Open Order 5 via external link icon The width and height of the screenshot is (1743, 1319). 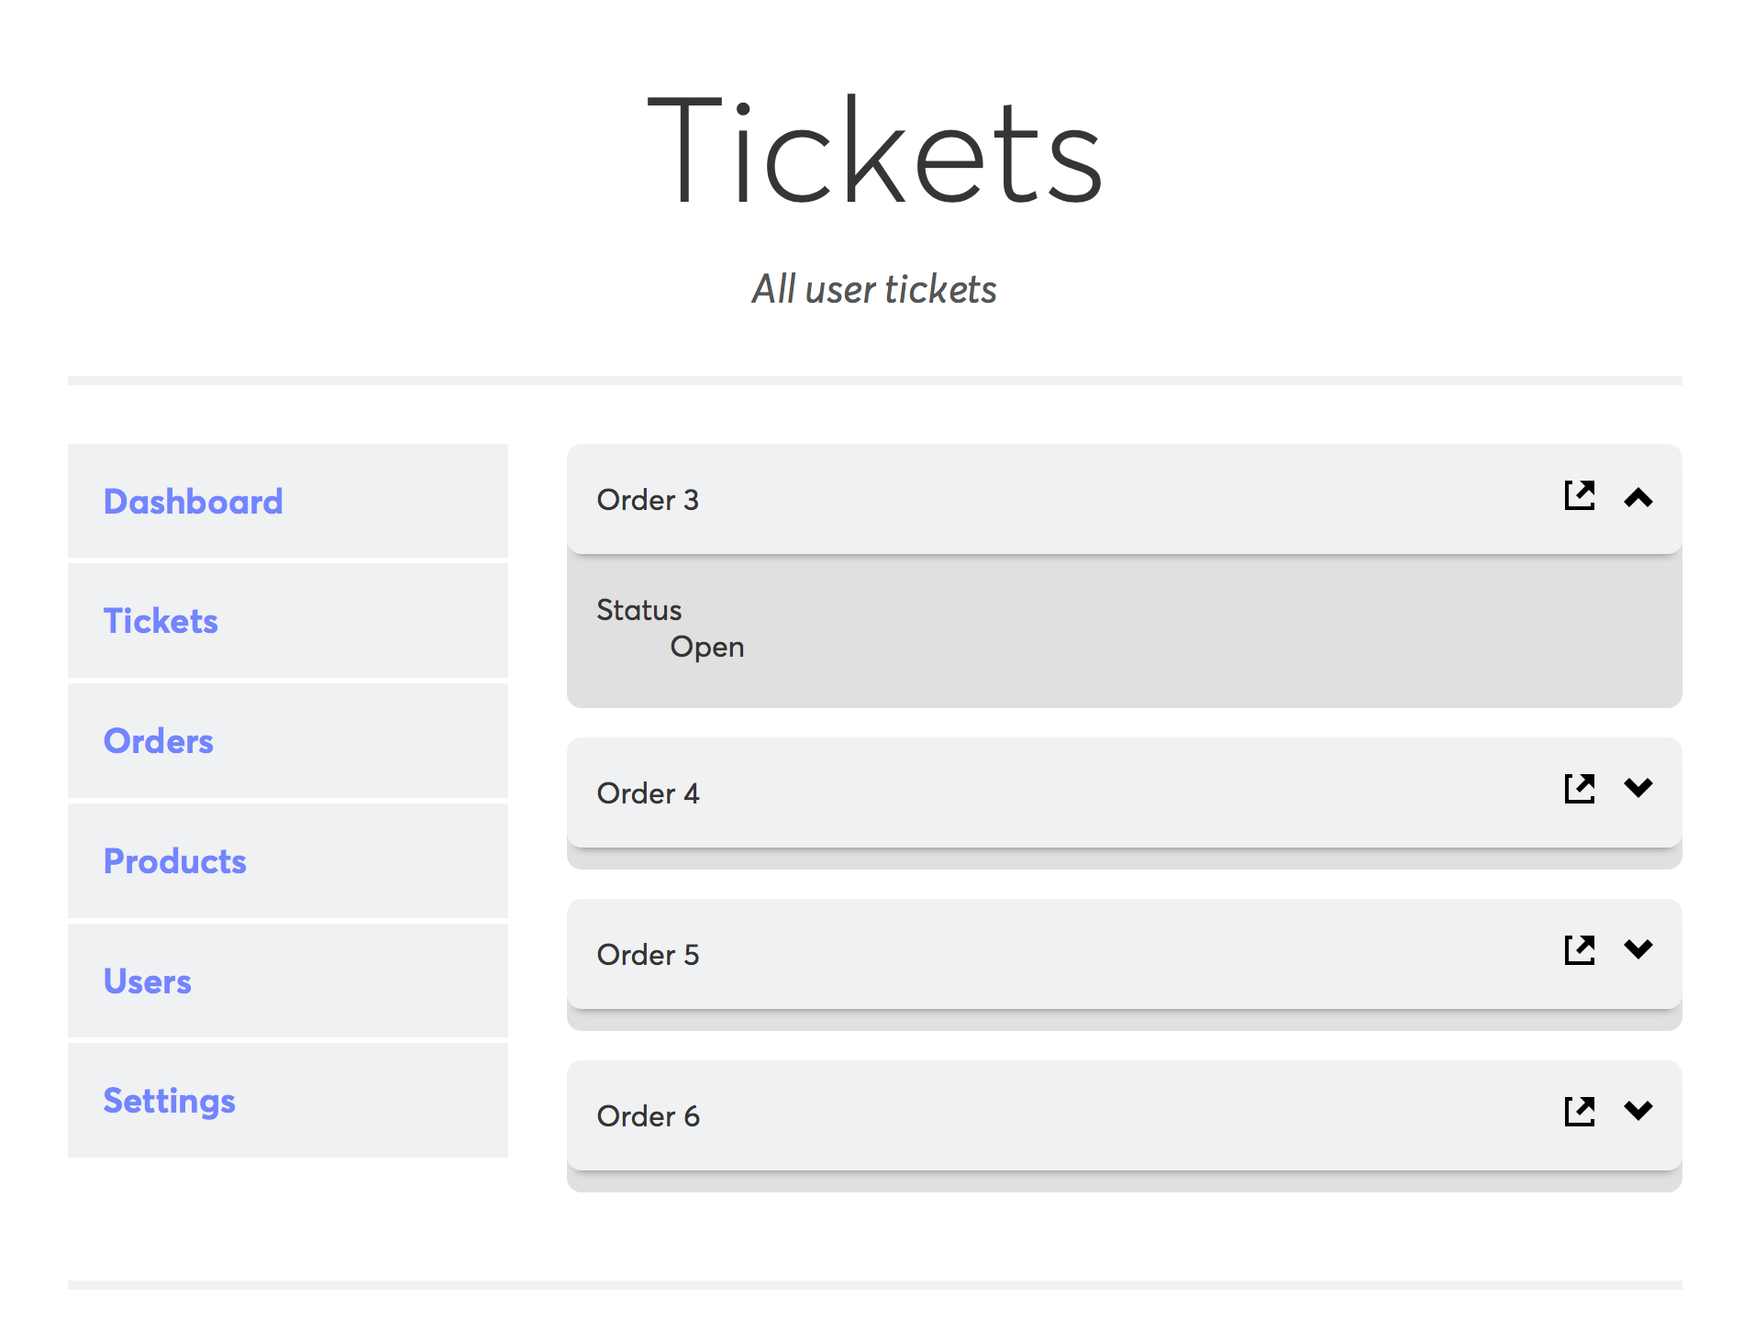click(1579, 949)
